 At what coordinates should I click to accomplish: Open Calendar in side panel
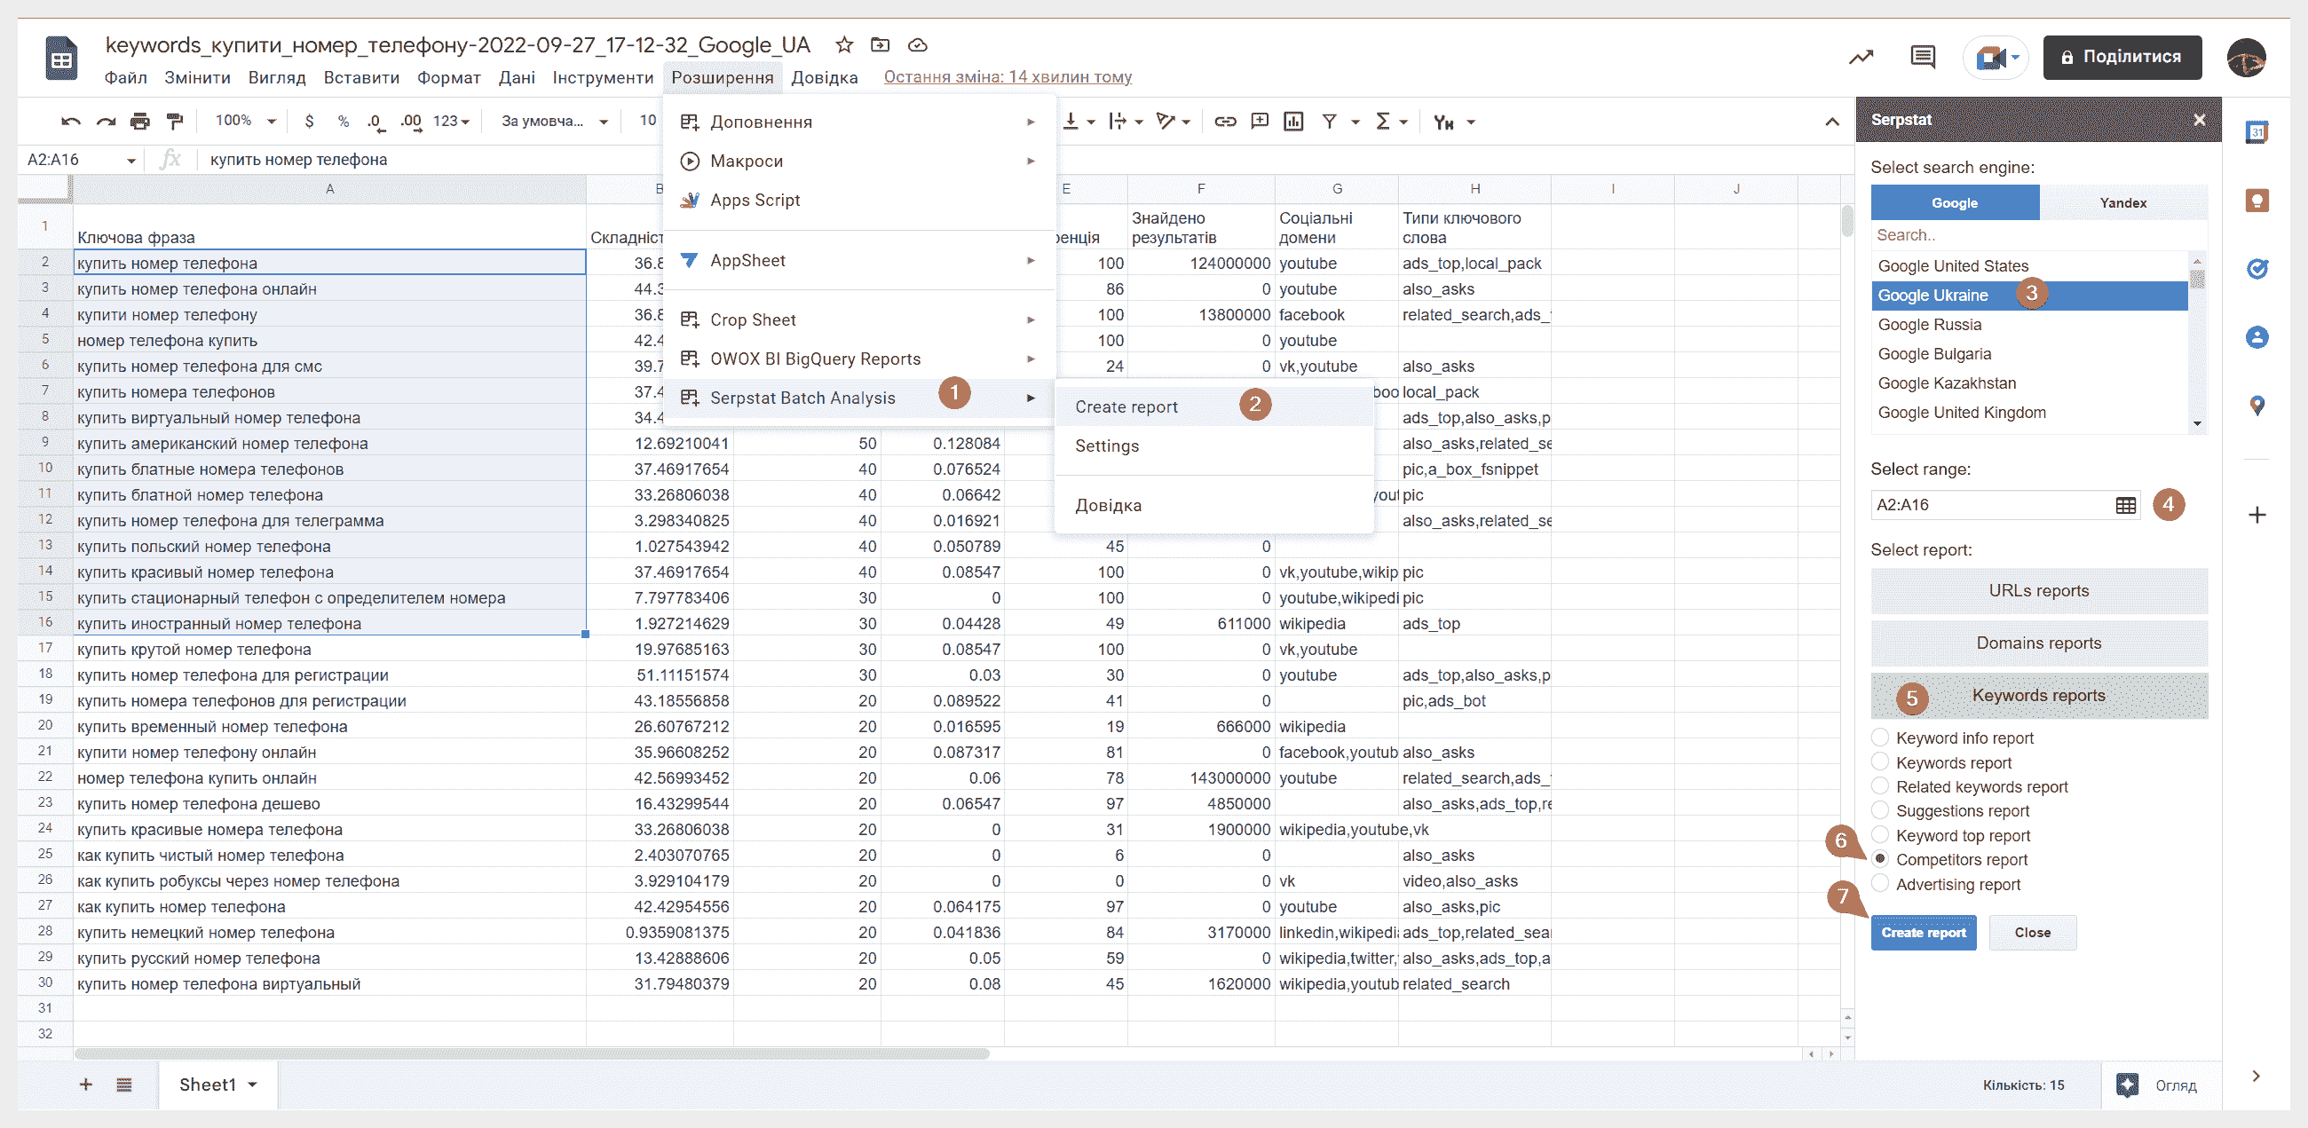tap(2257, 132)
